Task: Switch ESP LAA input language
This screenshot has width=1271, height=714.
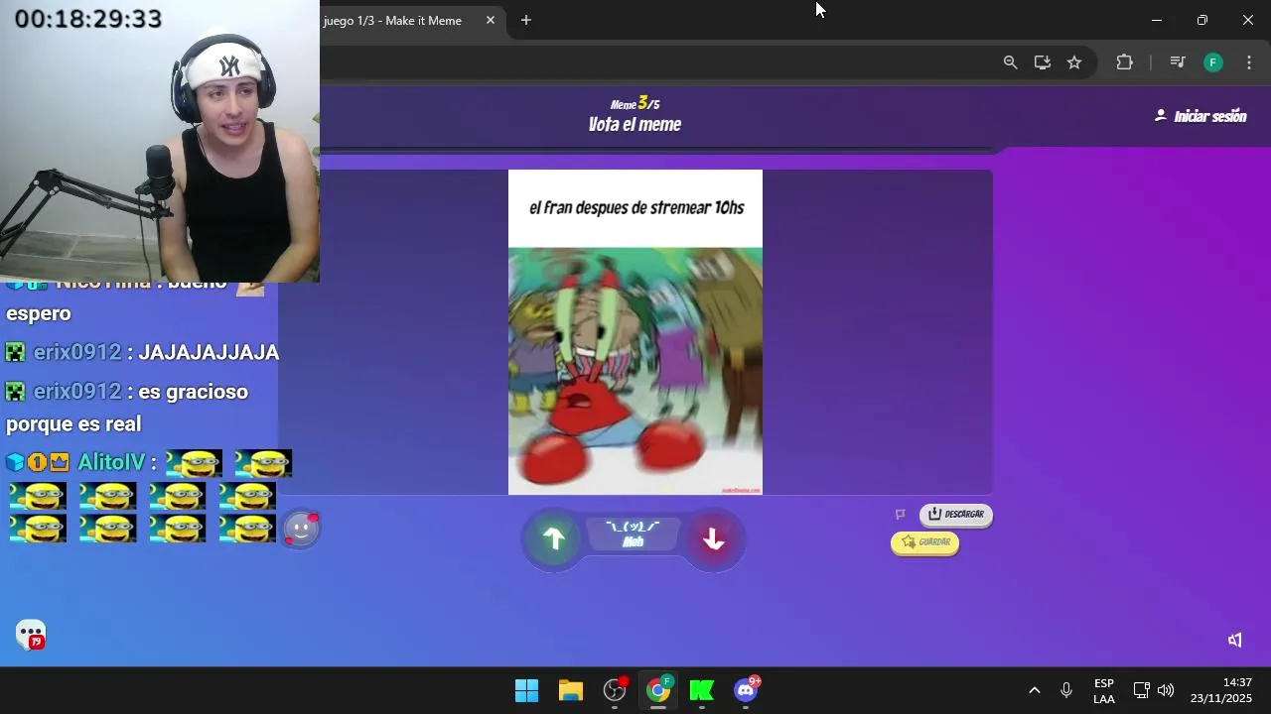Action: tap(1104, 691)
